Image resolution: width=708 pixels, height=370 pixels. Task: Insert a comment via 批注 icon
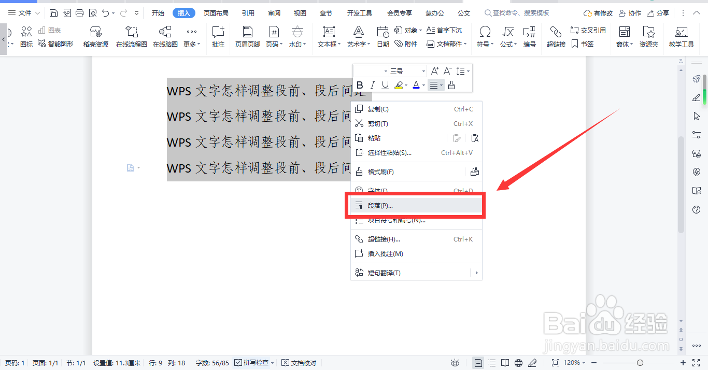218,37
